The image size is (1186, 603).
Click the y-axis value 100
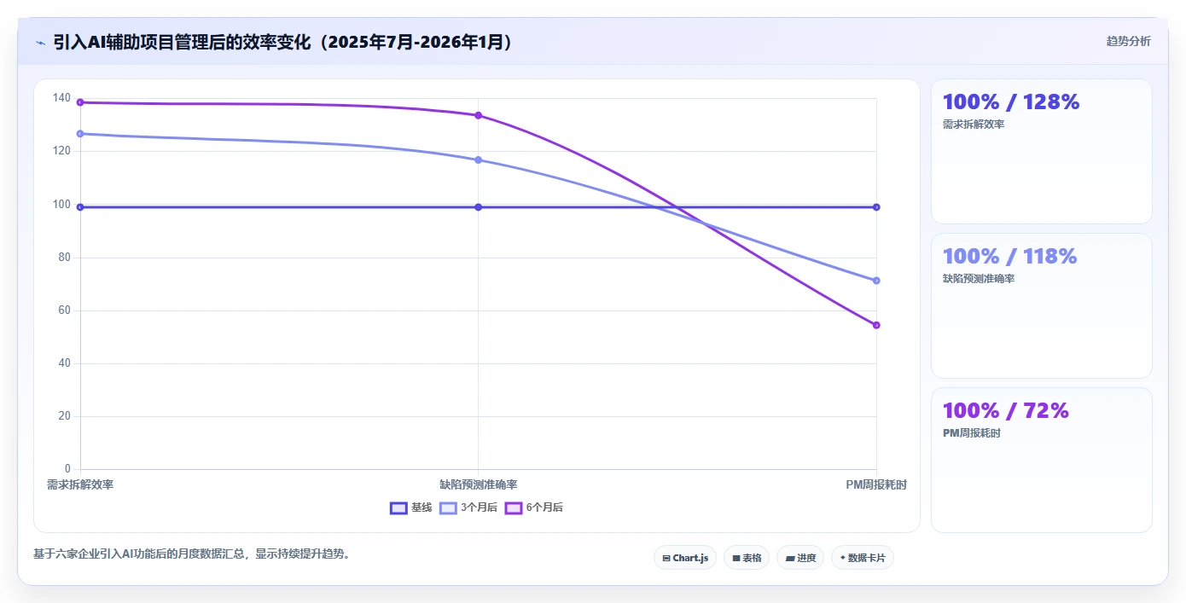tap(62, 204)
